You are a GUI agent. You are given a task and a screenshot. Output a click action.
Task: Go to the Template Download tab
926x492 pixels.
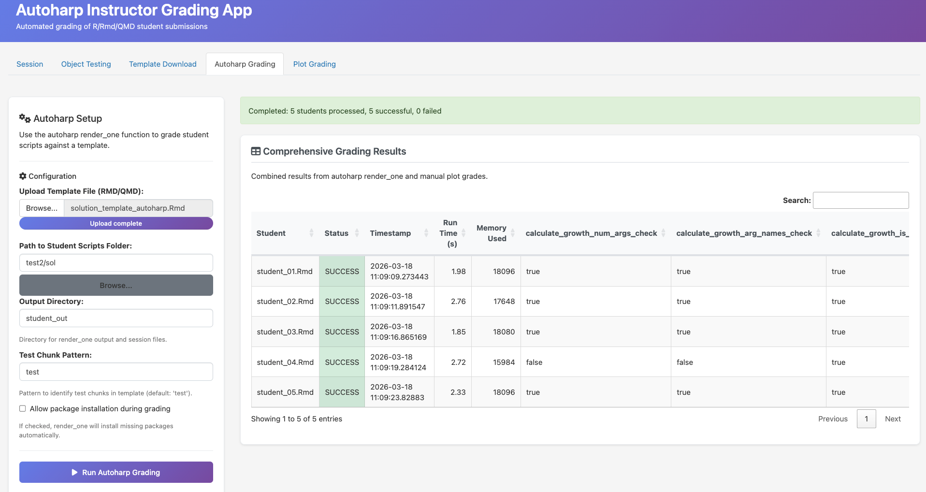[x=162, y=64]
